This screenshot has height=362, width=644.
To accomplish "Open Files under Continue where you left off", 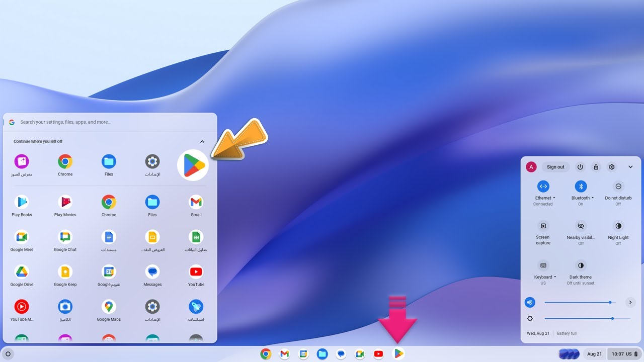I will 109,161.
